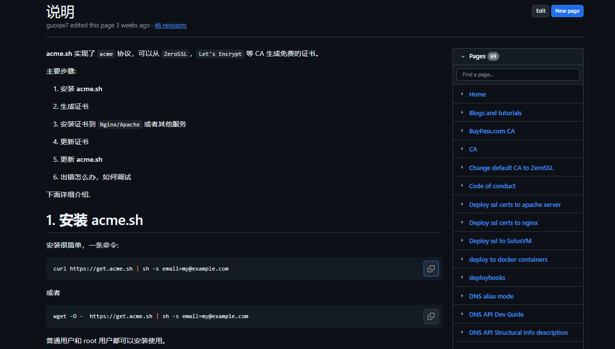615x349 pixels.
Task: Expand the BuyPass.com CA entry
Action: point(462,131)
